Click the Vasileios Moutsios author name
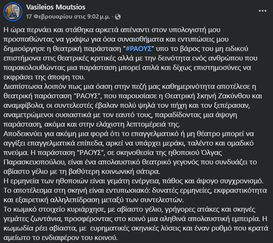The image size is (273, 243). [56, 7]
